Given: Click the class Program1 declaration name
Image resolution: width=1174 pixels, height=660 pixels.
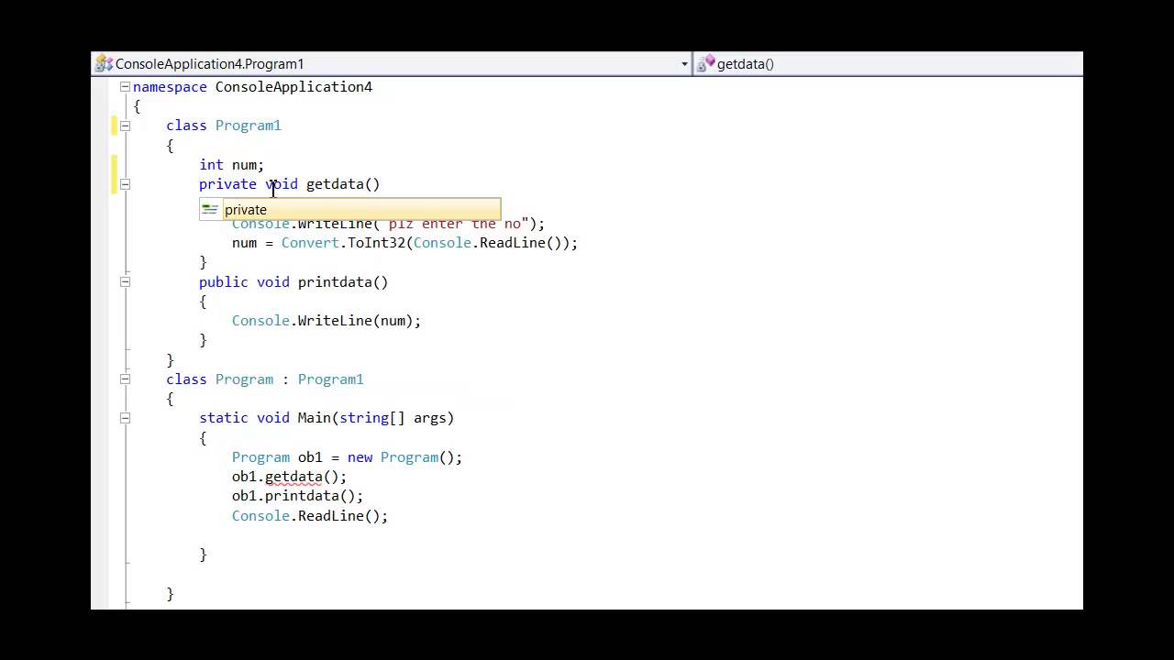Looking at the screenshot, I should 248,126.
